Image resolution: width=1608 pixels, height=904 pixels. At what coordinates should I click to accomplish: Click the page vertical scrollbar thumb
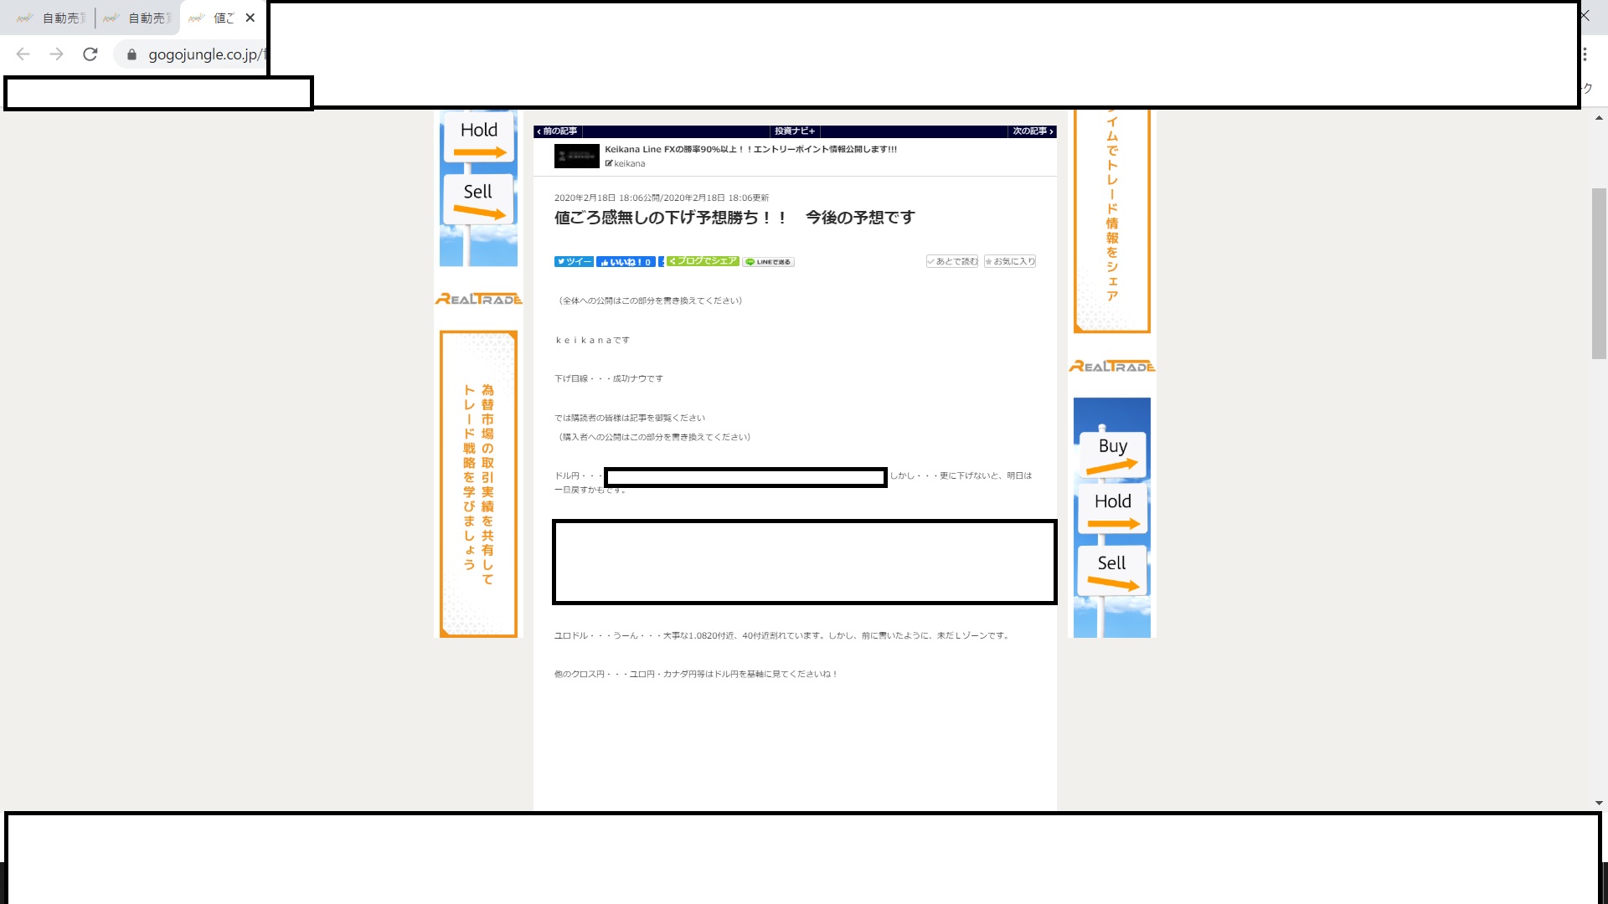coord(1599,273)
